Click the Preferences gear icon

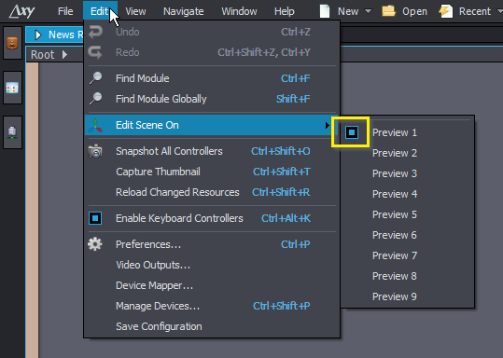95,244
